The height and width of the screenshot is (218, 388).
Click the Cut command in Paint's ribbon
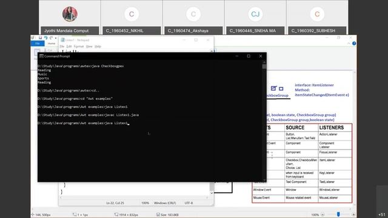pyautogui.click(x=48, y=50)
